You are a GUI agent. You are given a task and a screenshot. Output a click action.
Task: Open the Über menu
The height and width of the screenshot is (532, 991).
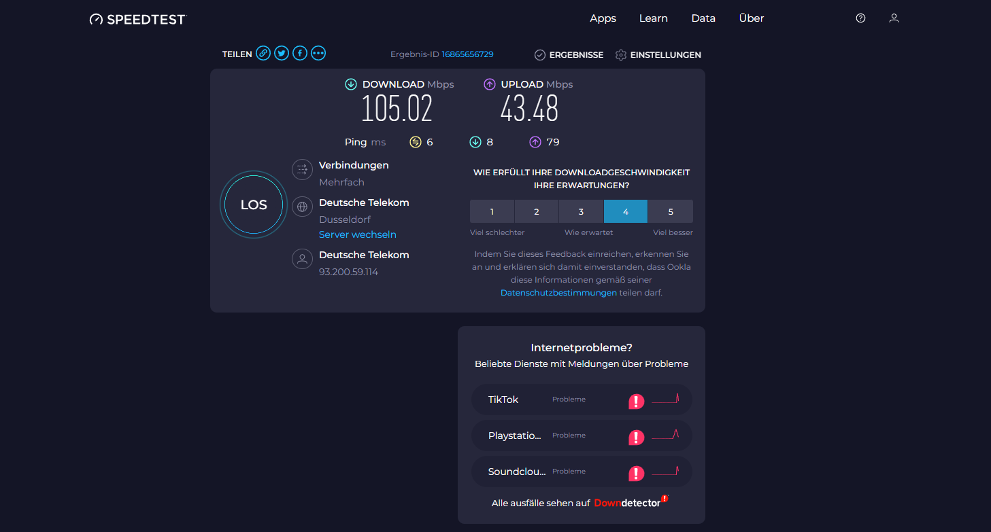coord(752,18)
